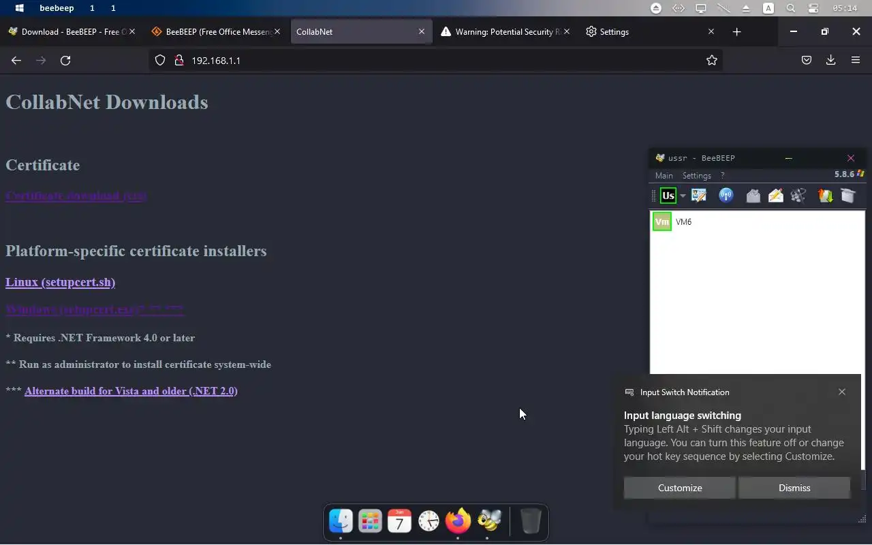Click the BeeBEEP bee icon in the dock
Image resolution: width=872 pixels, height=545 pixels.
[x=488, y=521]
